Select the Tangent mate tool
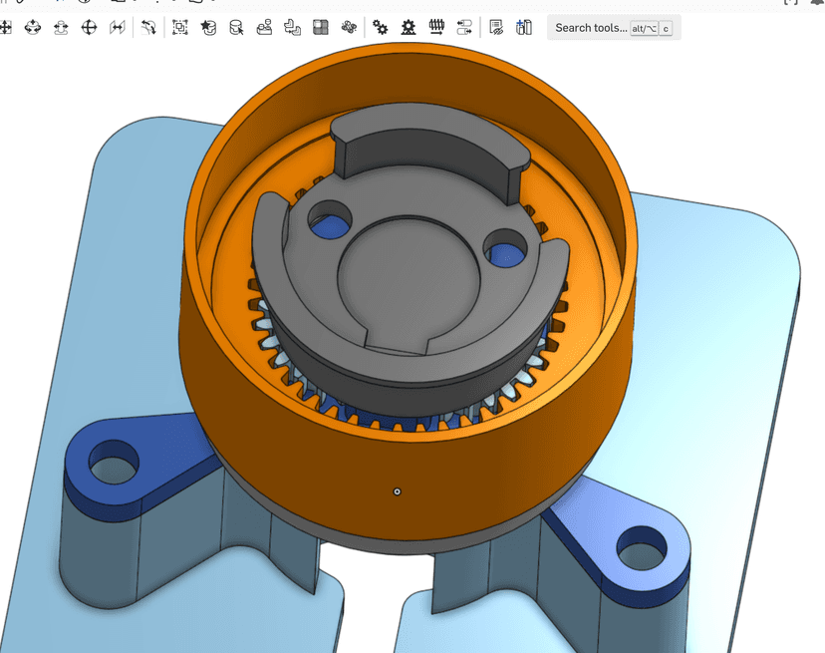Image resolution: width=825 pixels, height=653 pixels. pos(148,28)
